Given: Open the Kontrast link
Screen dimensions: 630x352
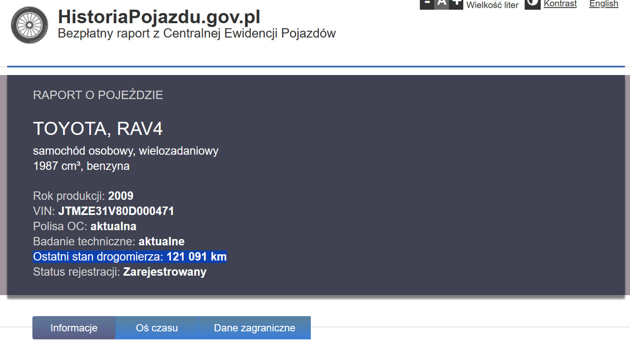Looking at the screenshot, I should coord(560,4).
